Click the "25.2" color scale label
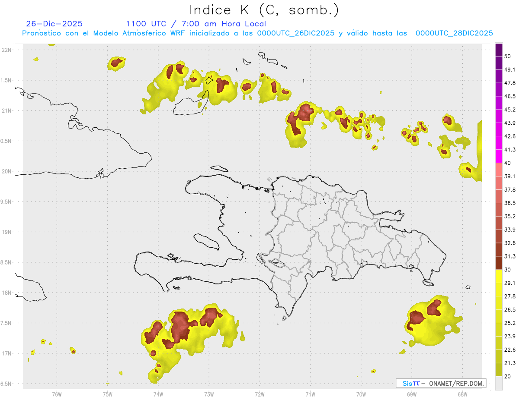 [x=510, y=323]
